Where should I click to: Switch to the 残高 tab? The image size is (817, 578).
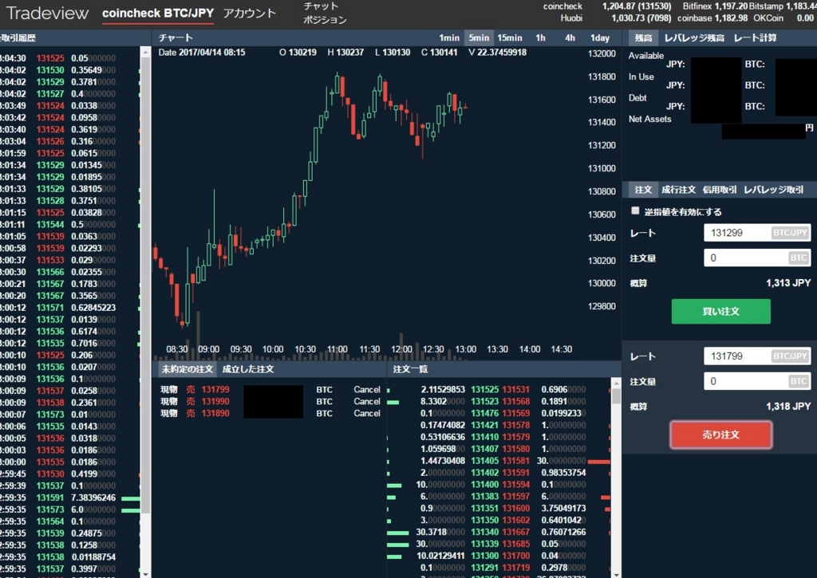point(644,37)
